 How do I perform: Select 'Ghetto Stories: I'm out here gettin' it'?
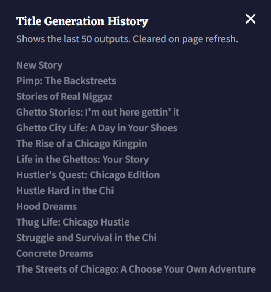98,113
